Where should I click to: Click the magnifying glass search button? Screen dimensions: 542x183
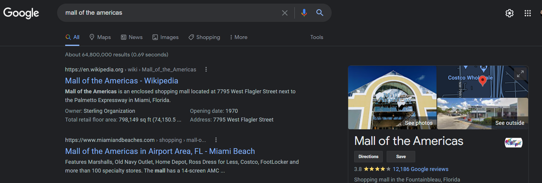(320, 13)
